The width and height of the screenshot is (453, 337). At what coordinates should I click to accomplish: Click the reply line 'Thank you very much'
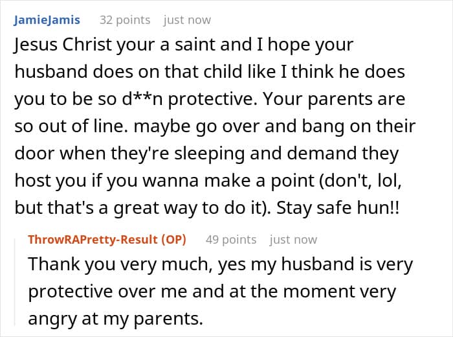point(221,264)
